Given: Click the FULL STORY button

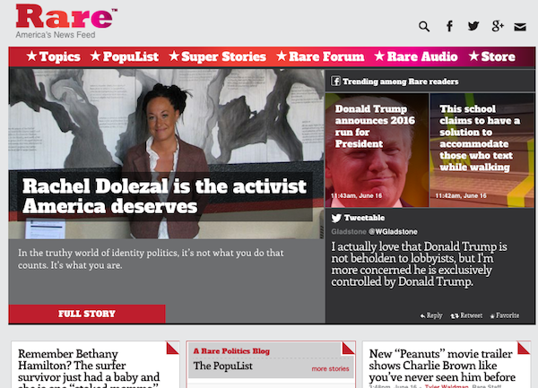Looking at the screenshot, I should coord(87,314).
